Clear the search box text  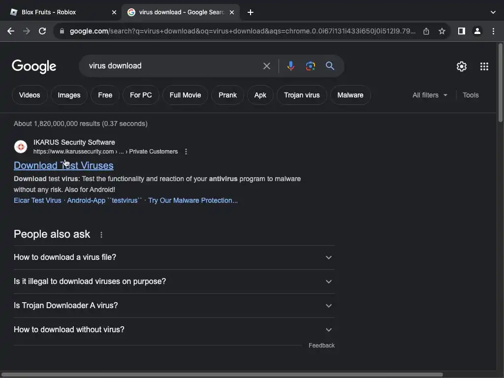267,66
